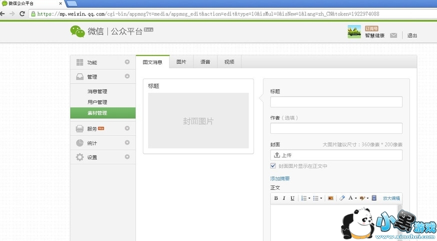Screen dimensions: 437x241
Task: Click the 服务 NEW badge label
Action: (101, 128)
